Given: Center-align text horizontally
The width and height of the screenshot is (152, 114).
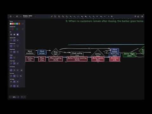Looking at the screenshot, I should (14, 82).
